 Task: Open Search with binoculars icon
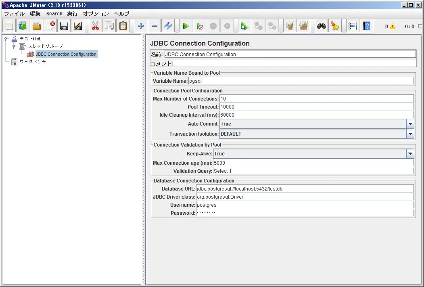click(321, 26)
